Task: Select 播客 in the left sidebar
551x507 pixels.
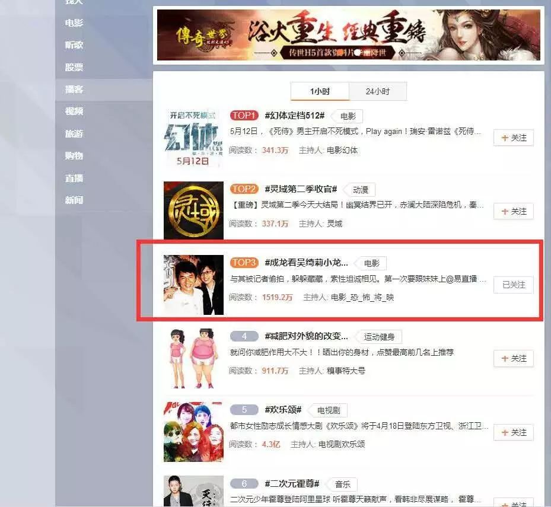Action: 74,89
